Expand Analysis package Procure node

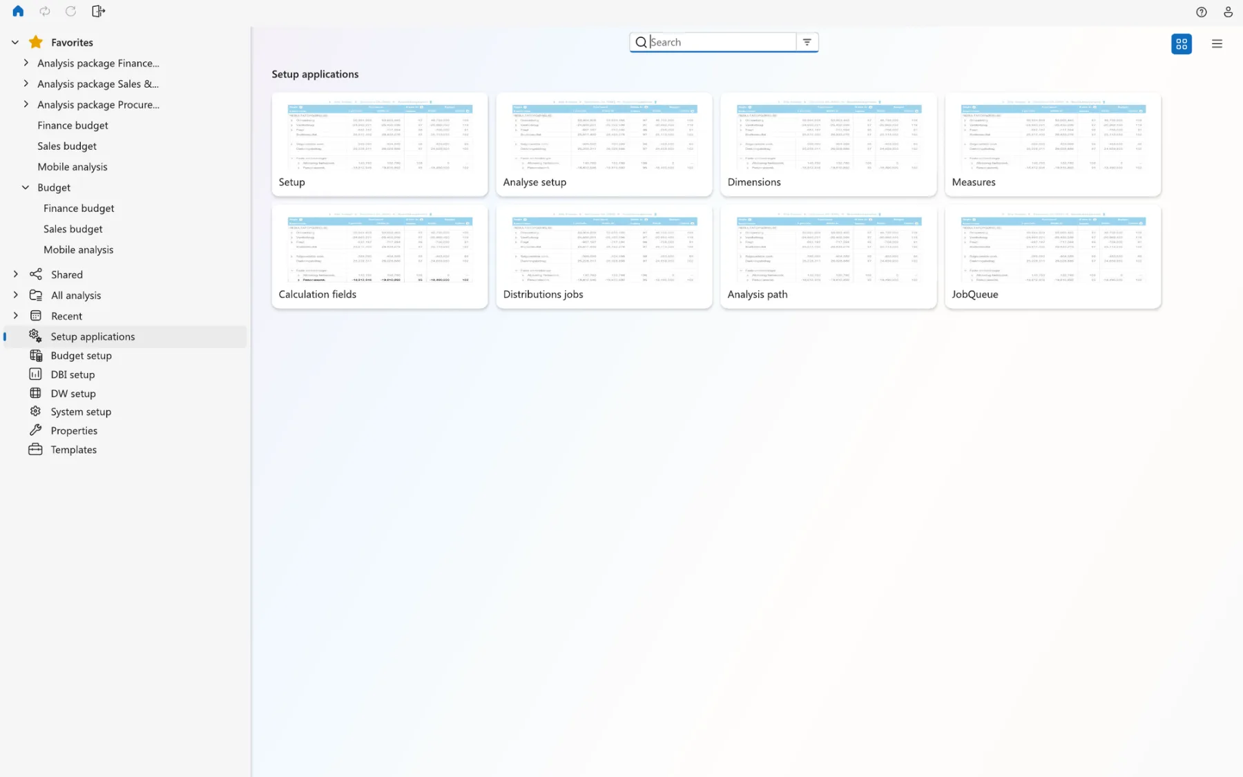click(26, 104)
